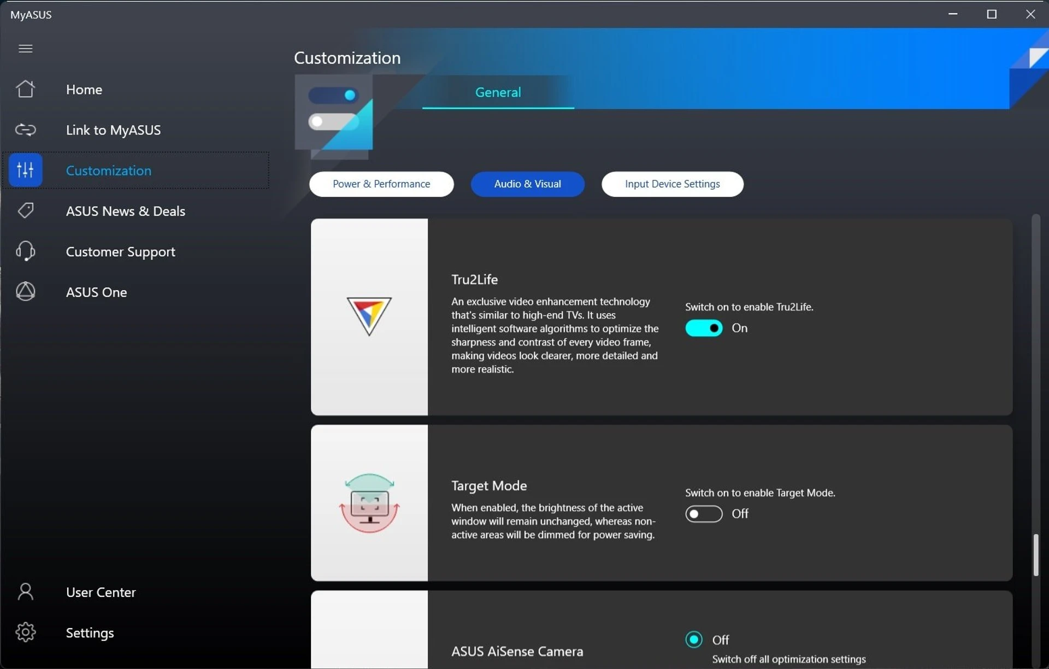Image resolution: width=1049 pixels, height=669 pixels.
Task: Close the MyASUS window
Action: pos(1030,14)
